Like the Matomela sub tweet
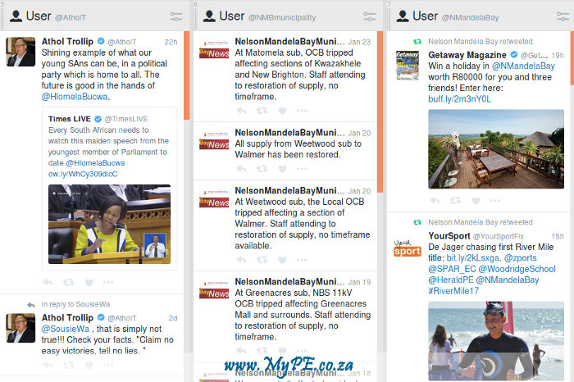 pos(282,111)
